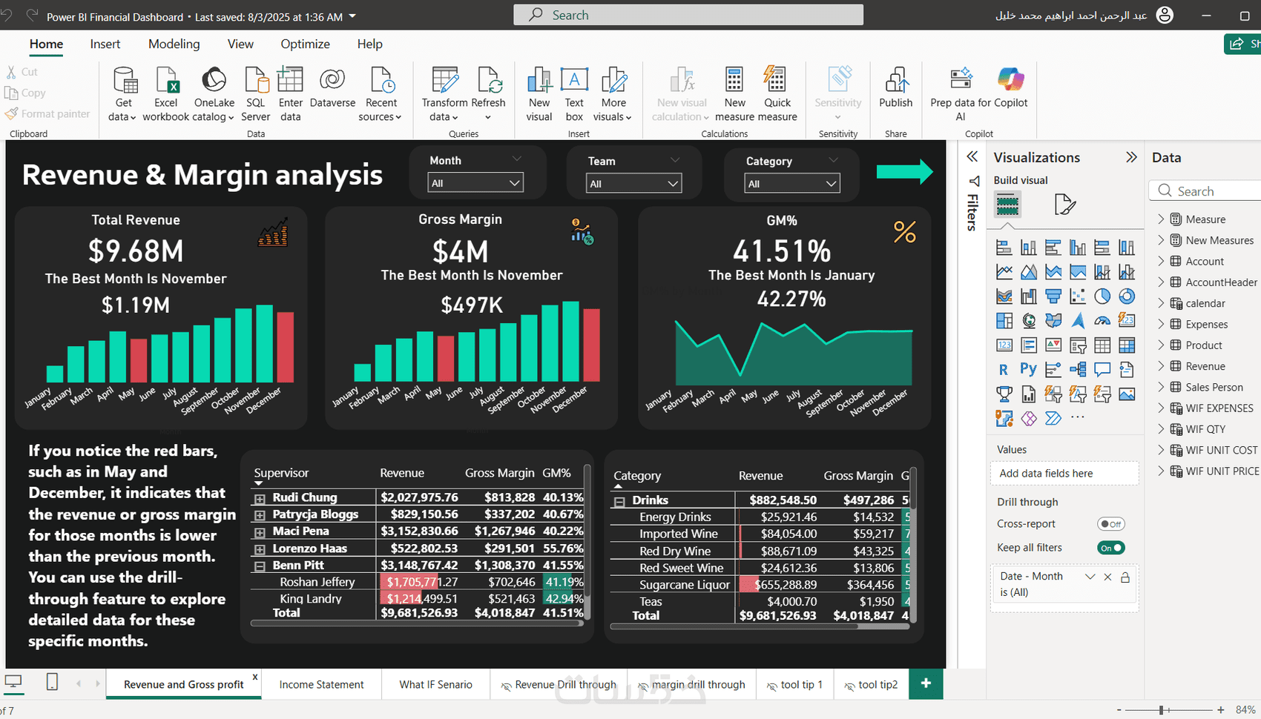Click New measure button
Screen dimensions: 1261x719
click(x=734, y=94)
